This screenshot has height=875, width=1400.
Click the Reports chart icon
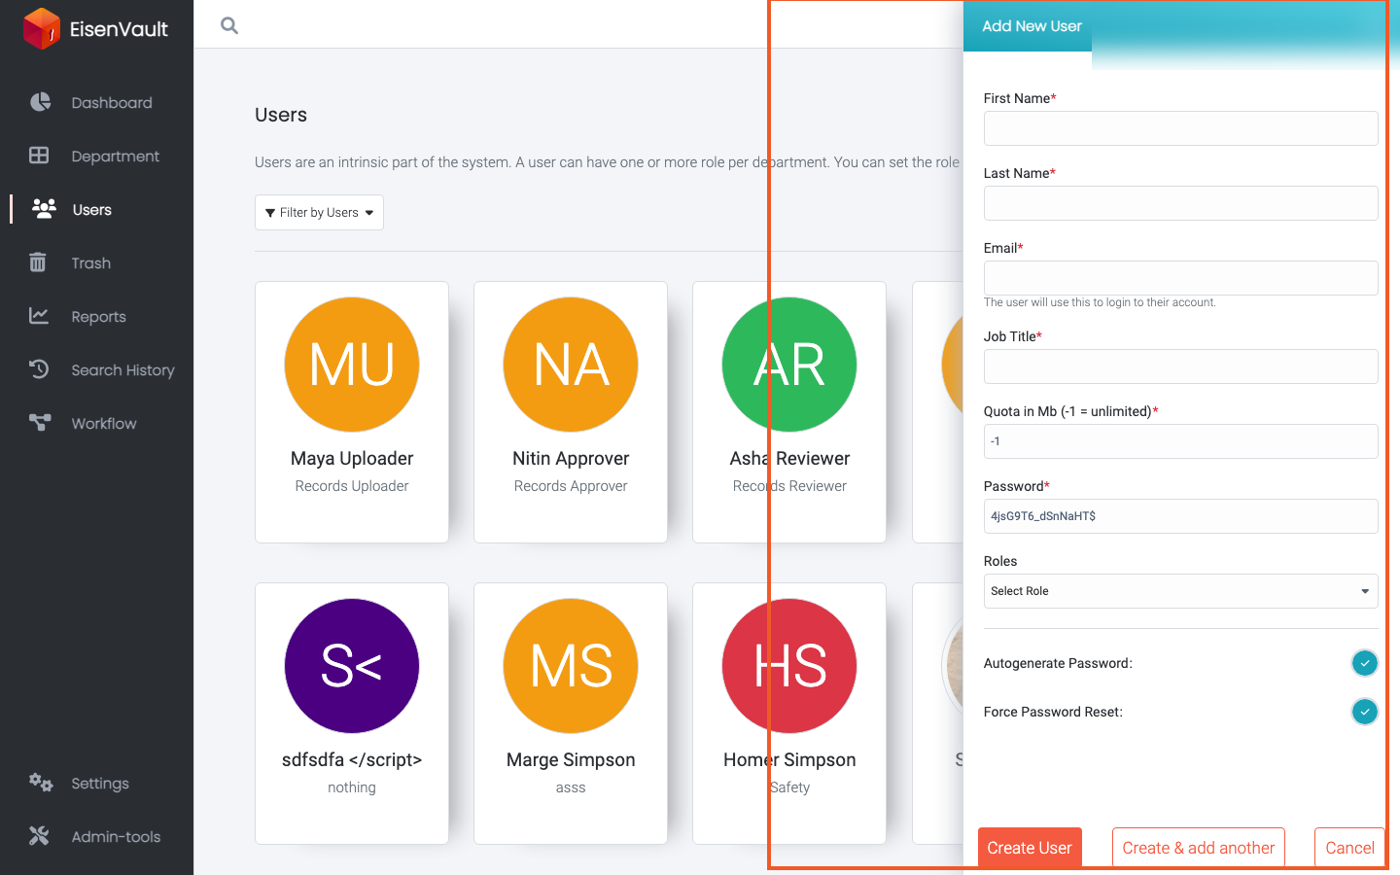coord(39,315)
